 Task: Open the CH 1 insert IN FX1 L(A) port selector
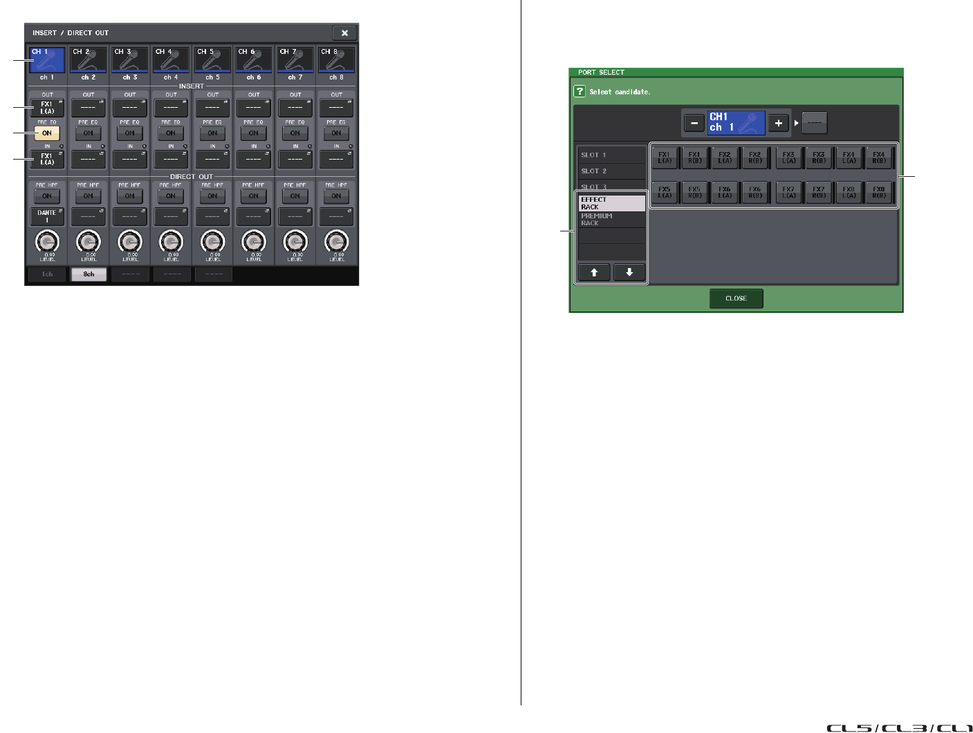click(x=47, y=159)
